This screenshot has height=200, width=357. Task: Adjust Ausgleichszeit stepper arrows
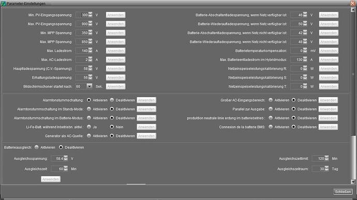(x=66, y=169)
